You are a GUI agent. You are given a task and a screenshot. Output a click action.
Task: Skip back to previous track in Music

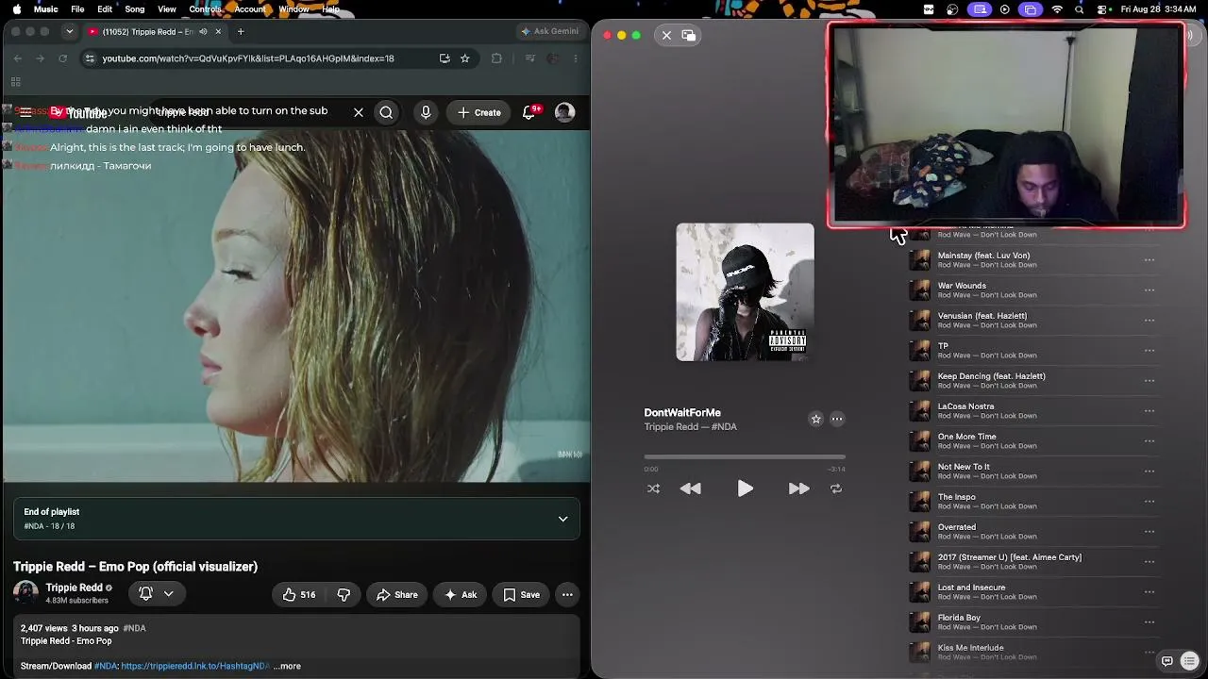[x=691, y=489]
